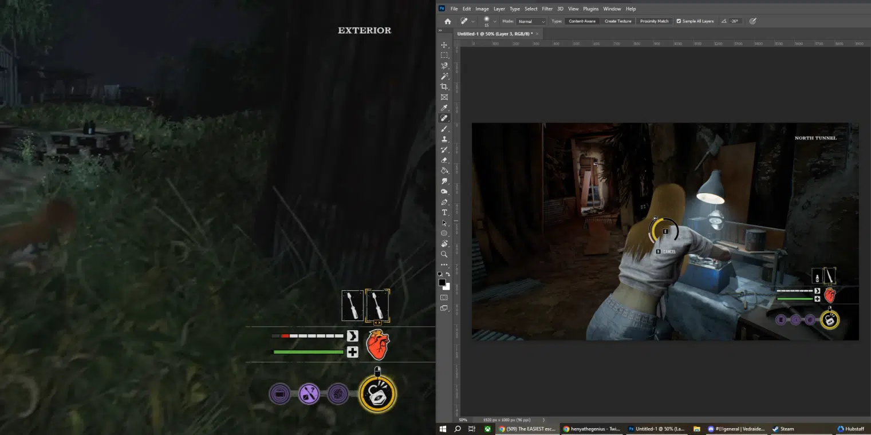The image size is (871, 435).
Task: Select the Path Selection tool
Action: (444, 223)
